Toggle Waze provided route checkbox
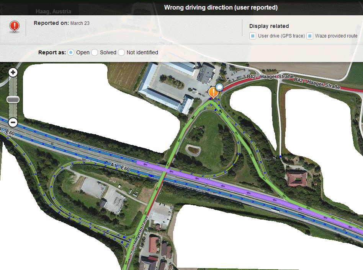This screenshot has height=270, width=363. click(310, 36)
